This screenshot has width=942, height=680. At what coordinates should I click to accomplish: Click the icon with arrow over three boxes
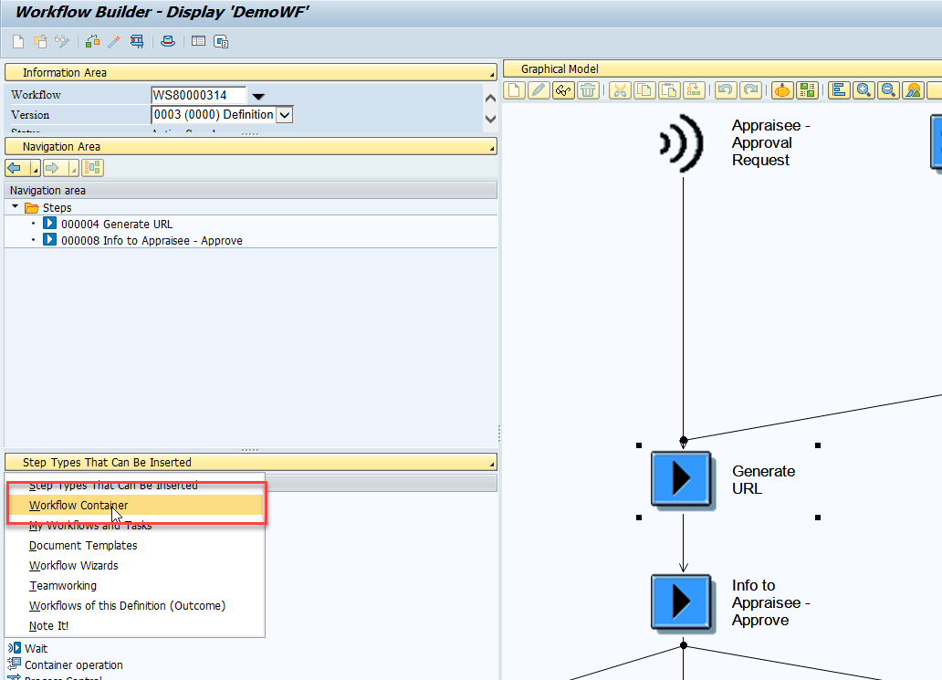coord(694,90)
